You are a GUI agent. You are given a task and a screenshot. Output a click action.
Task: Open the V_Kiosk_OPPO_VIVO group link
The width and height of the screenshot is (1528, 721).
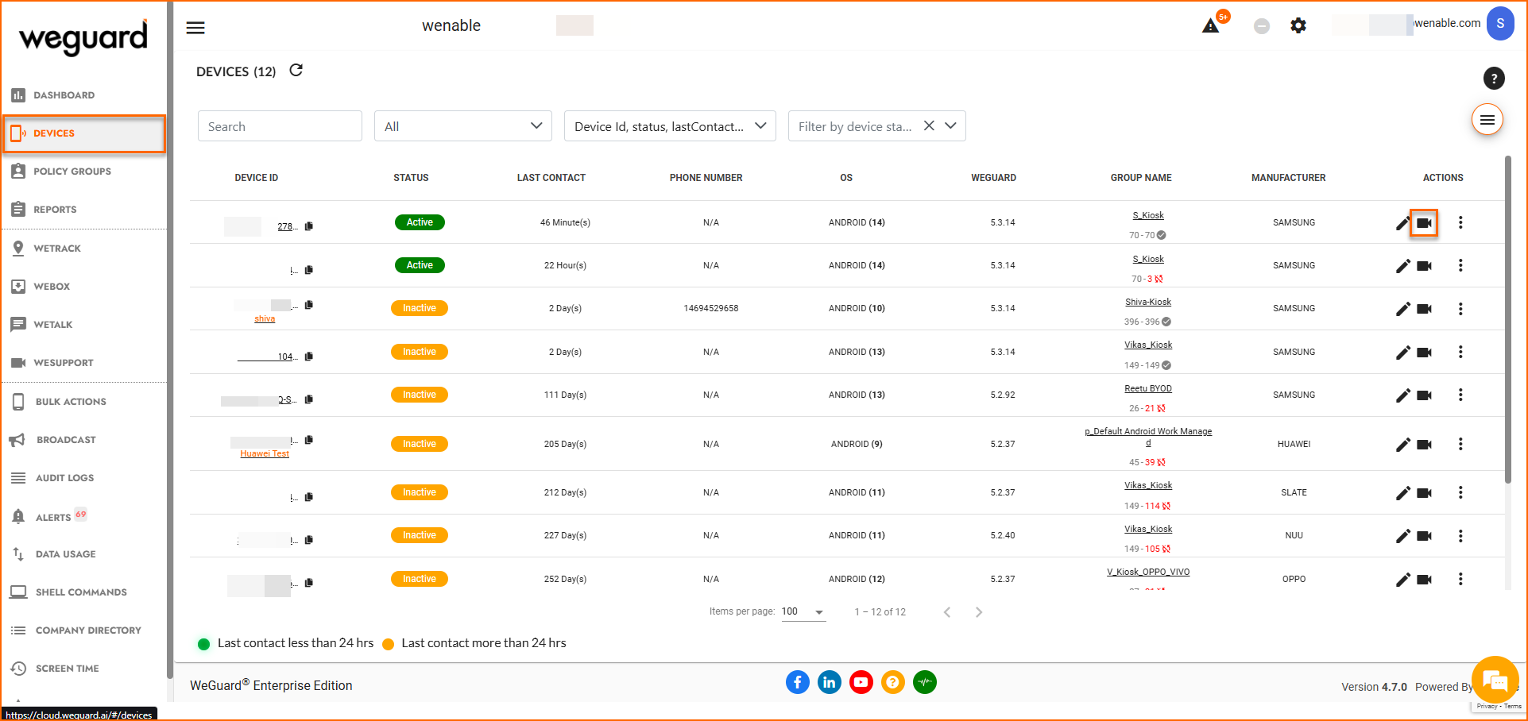[1148, 572]
